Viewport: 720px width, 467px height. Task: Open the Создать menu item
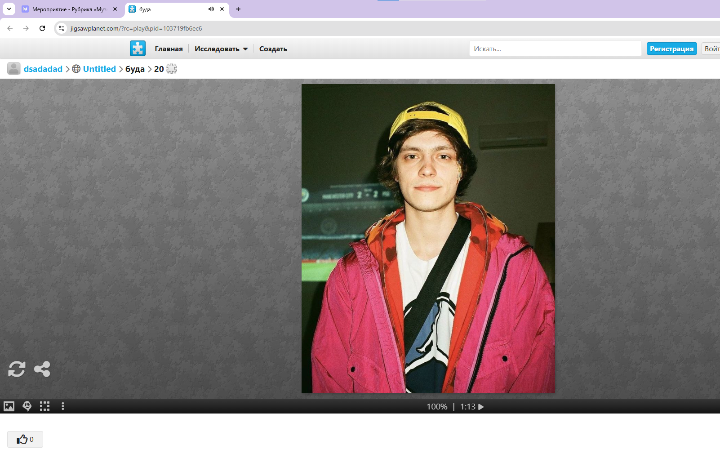click(273, 49)
